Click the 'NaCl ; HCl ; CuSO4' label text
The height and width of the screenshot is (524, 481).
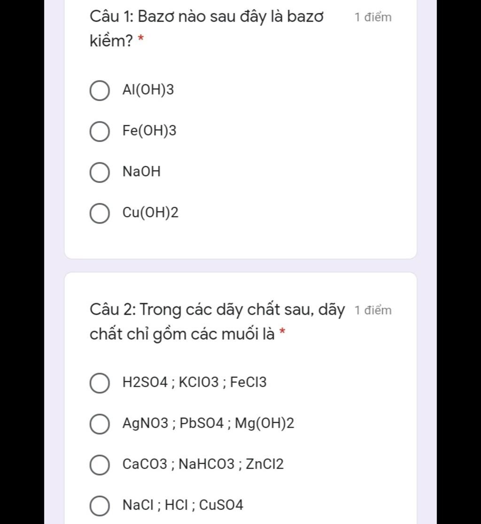[x=183, y=505]
